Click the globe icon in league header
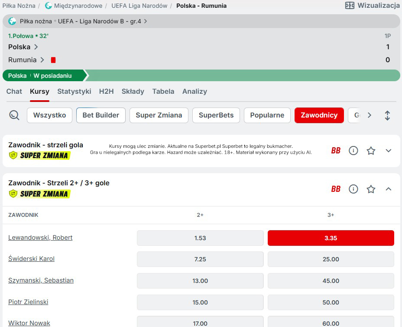 tap(12, 21)
